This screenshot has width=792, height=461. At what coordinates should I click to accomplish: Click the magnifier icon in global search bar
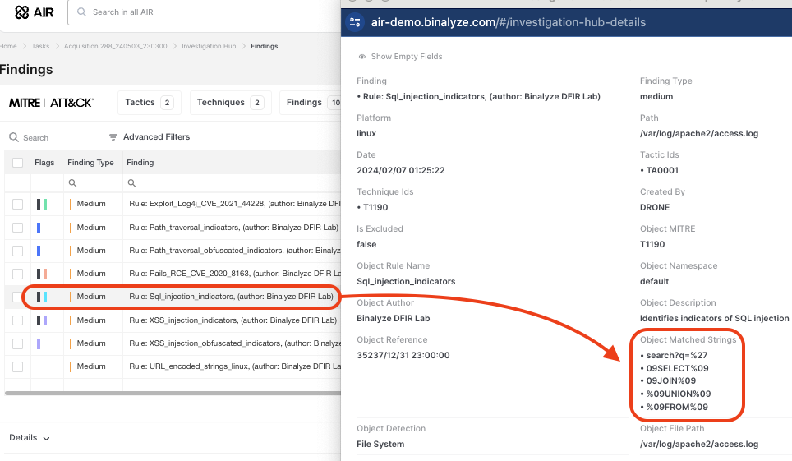(x=82, y=12)
